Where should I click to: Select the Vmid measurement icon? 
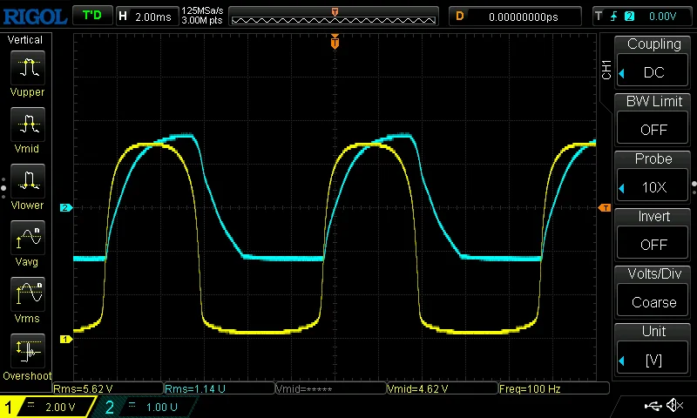pyautogui.click(x=28, y=124)
